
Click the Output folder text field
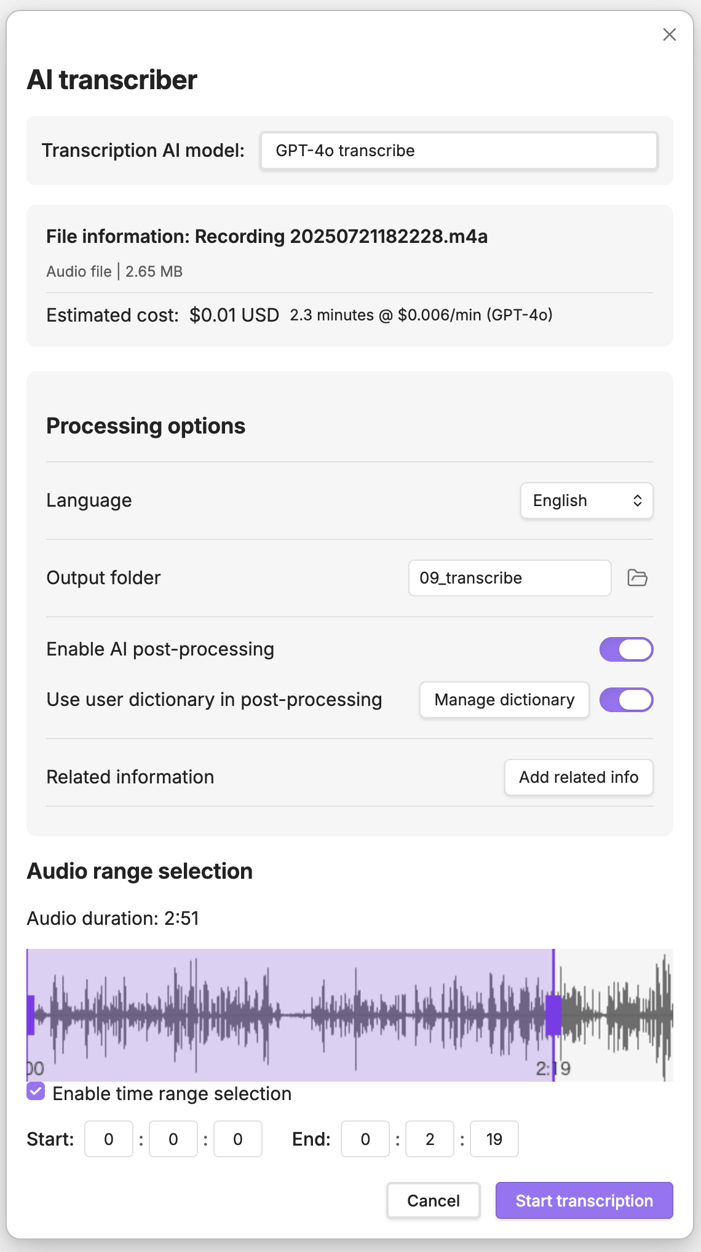[x=509, y=578]
